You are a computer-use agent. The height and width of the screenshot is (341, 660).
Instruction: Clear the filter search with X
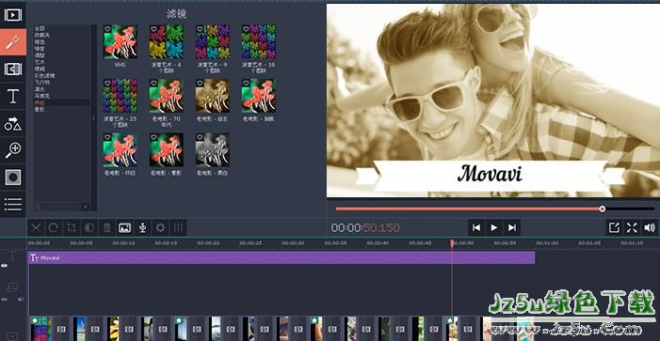(86, 207)
